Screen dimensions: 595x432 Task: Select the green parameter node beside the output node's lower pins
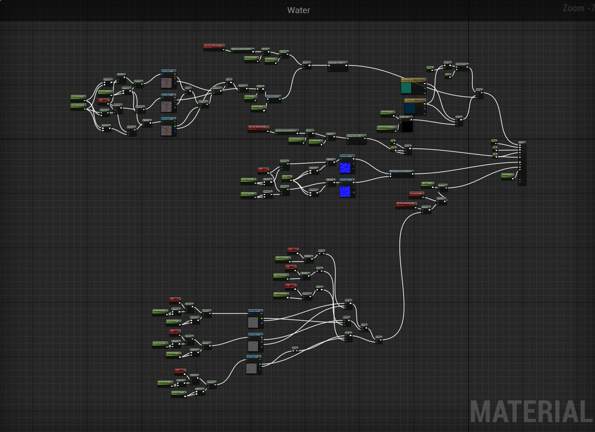coord(507,176)
